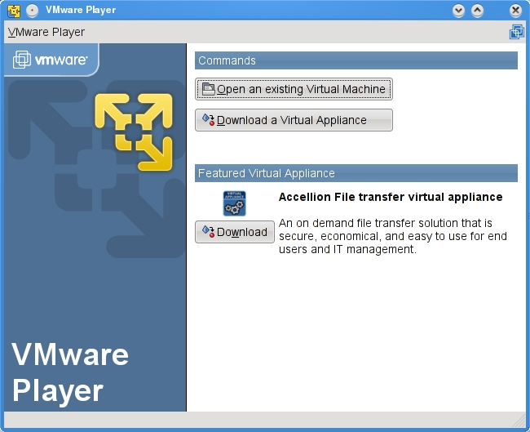Click the Commands section header

tap(356, 60)
